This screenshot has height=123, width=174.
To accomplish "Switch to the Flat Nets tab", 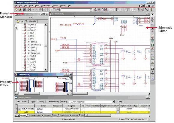I will (x=47, y=115).
